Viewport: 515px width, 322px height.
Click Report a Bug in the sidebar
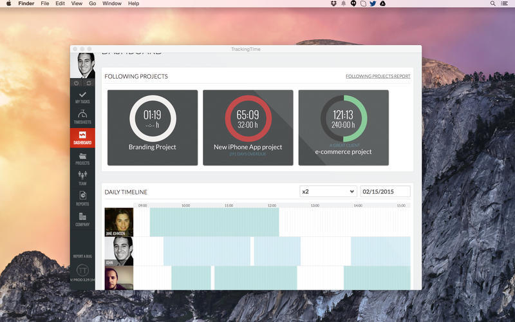pyautogui.click(x=82, y=256)
